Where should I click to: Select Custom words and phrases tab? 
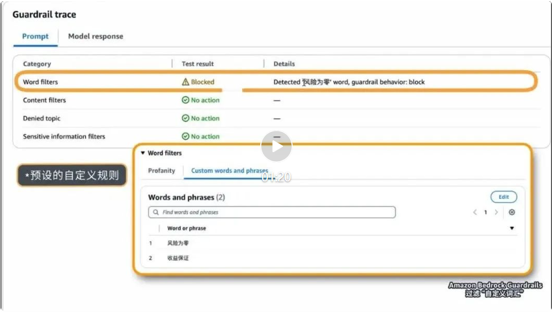(229, 170)
